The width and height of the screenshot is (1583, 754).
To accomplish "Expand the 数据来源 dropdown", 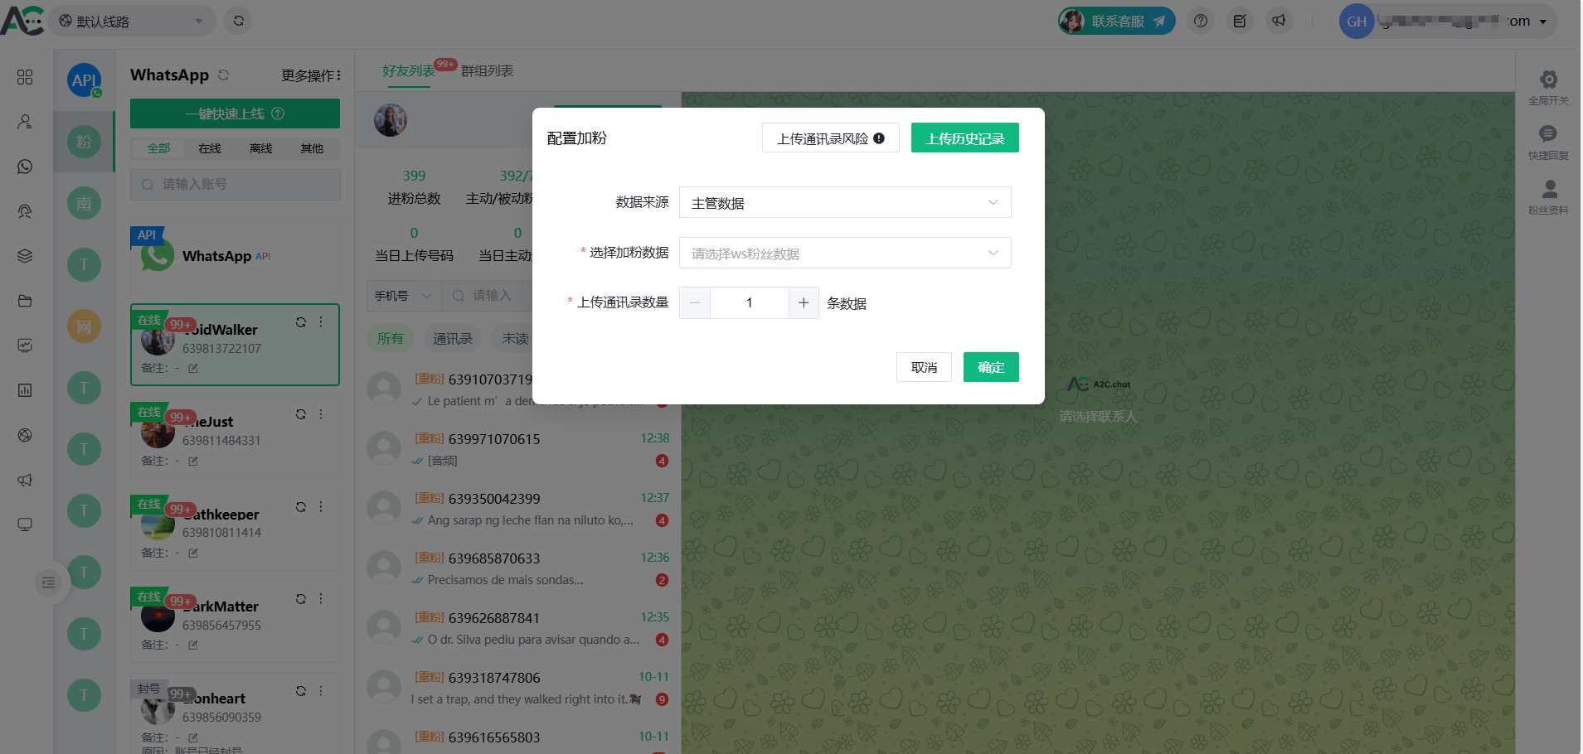I will [x=844, y=203].
